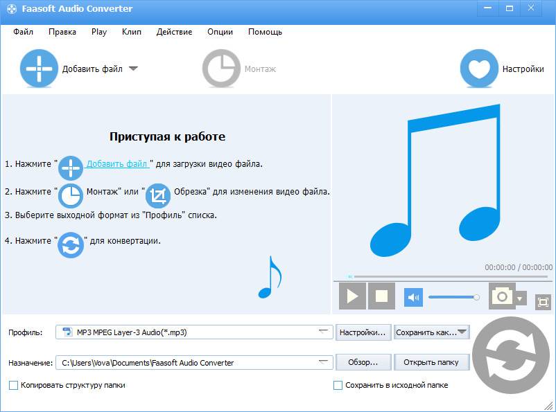The image size is (556, 412).
Task: Close the Faasoft Audio Converter window
Action: pyautogui.click(x=531, y=8)
